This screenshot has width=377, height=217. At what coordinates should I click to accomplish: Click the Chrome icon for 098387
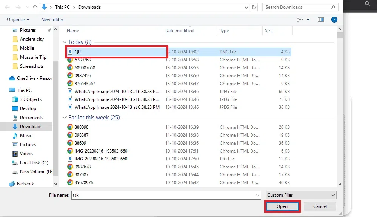click(70, 135)
